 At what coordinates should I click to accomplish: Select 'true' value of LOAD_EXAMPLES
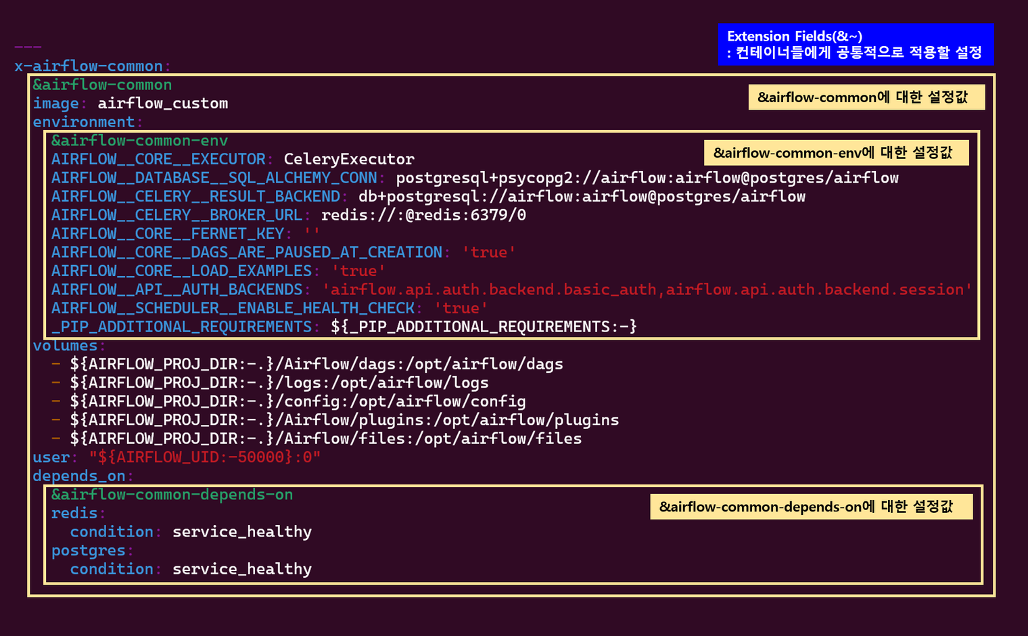(x=358, y=271)
